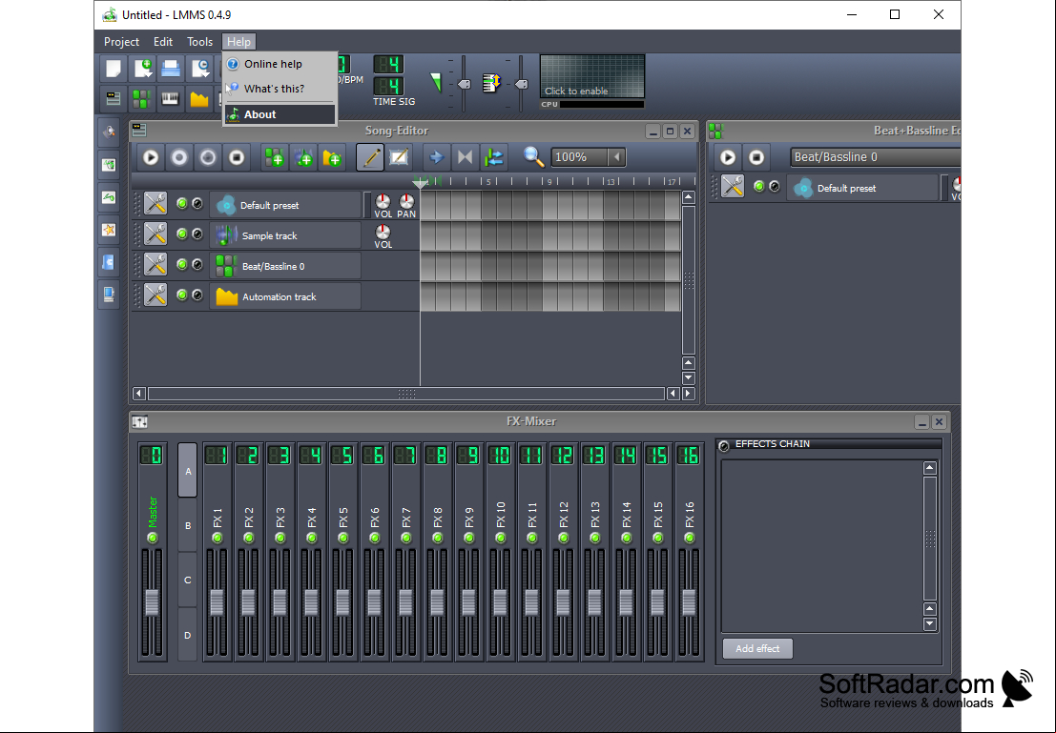The width and height of the screenshot is (1056, 733).
Task: Select edit mode tool in Song-Editor
Action: [400, 157]
